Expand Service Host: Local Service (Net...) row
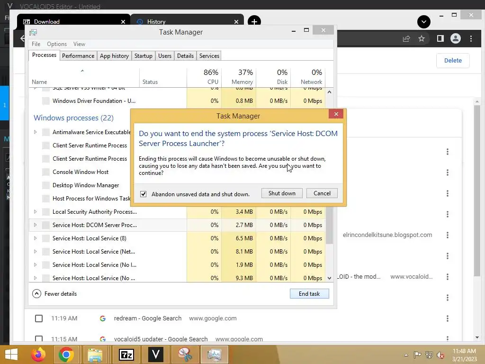This screenshot has height=364, width=485. click(x=35, y=252)
